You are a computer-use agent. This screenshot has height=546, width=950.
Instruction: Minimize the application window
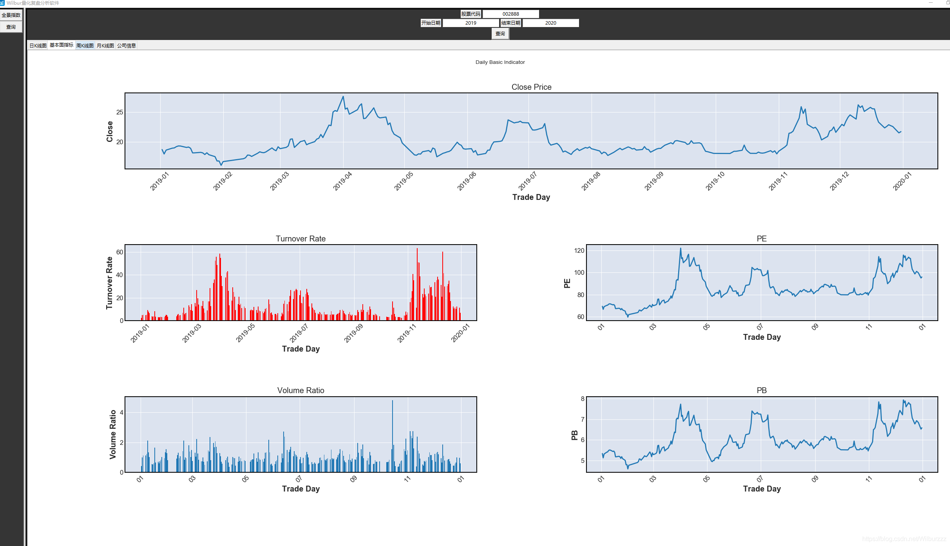(x=931, y=3)
